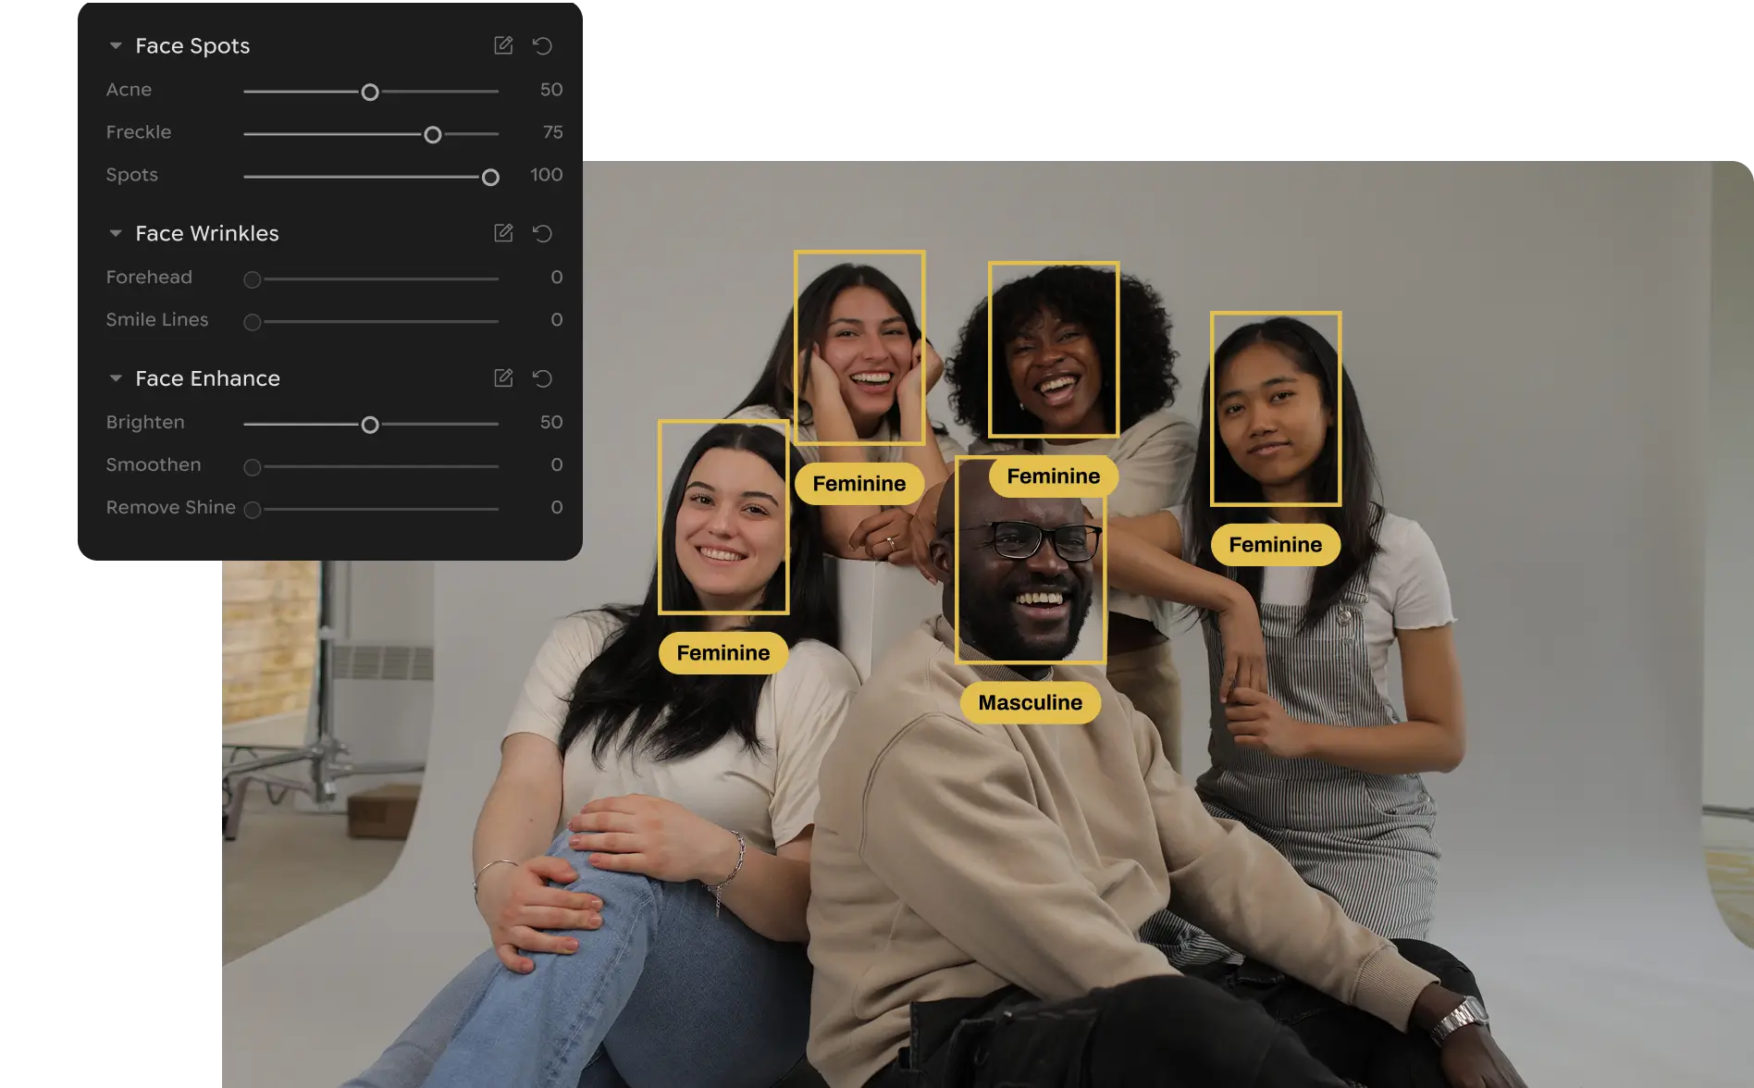Click the Face Wrinkles section title
The height and width of the screenshot is (1088, 1754).
207,234
